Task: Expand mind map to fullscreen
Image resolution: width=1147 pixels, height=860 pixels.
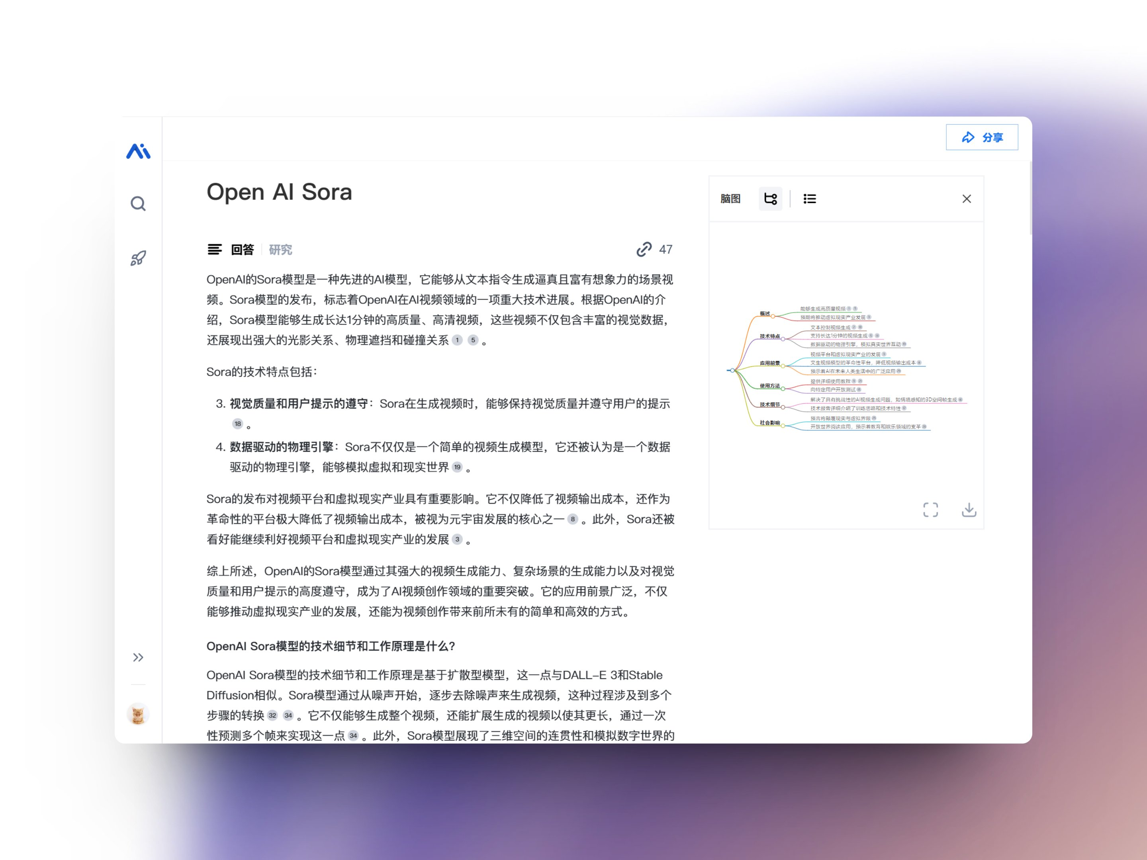Action: (x=930, y=510)
